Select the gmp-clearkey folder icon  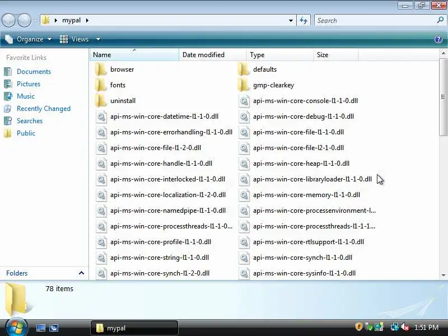coord(244,85)
